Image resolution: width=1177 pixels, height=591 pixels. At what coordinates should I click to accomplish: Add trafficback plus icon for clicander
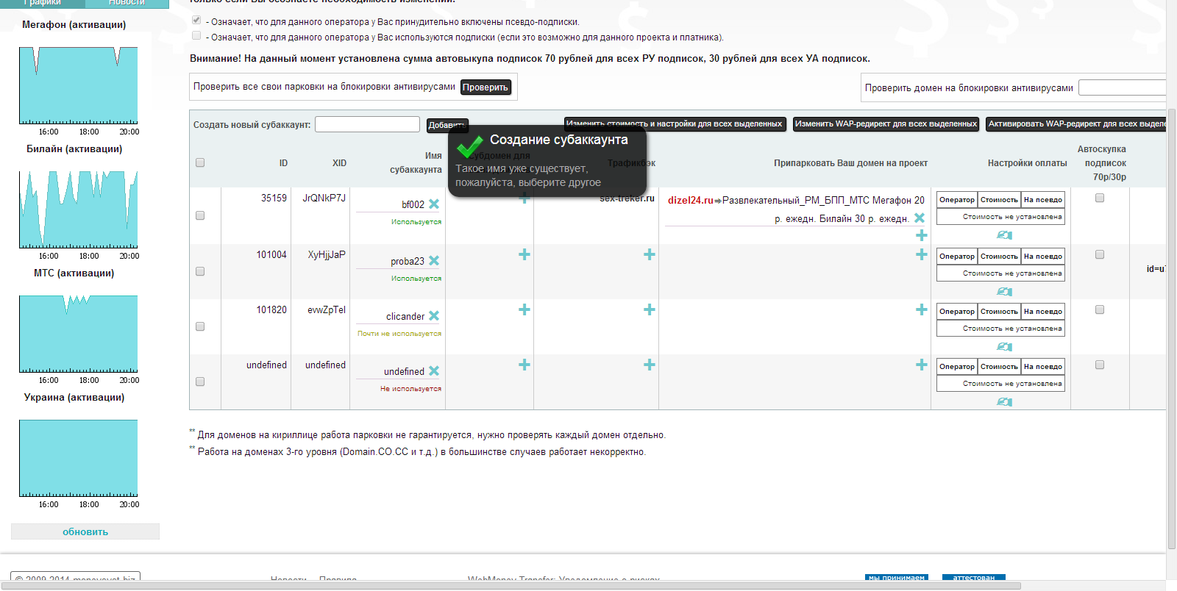tap(650, 309)
